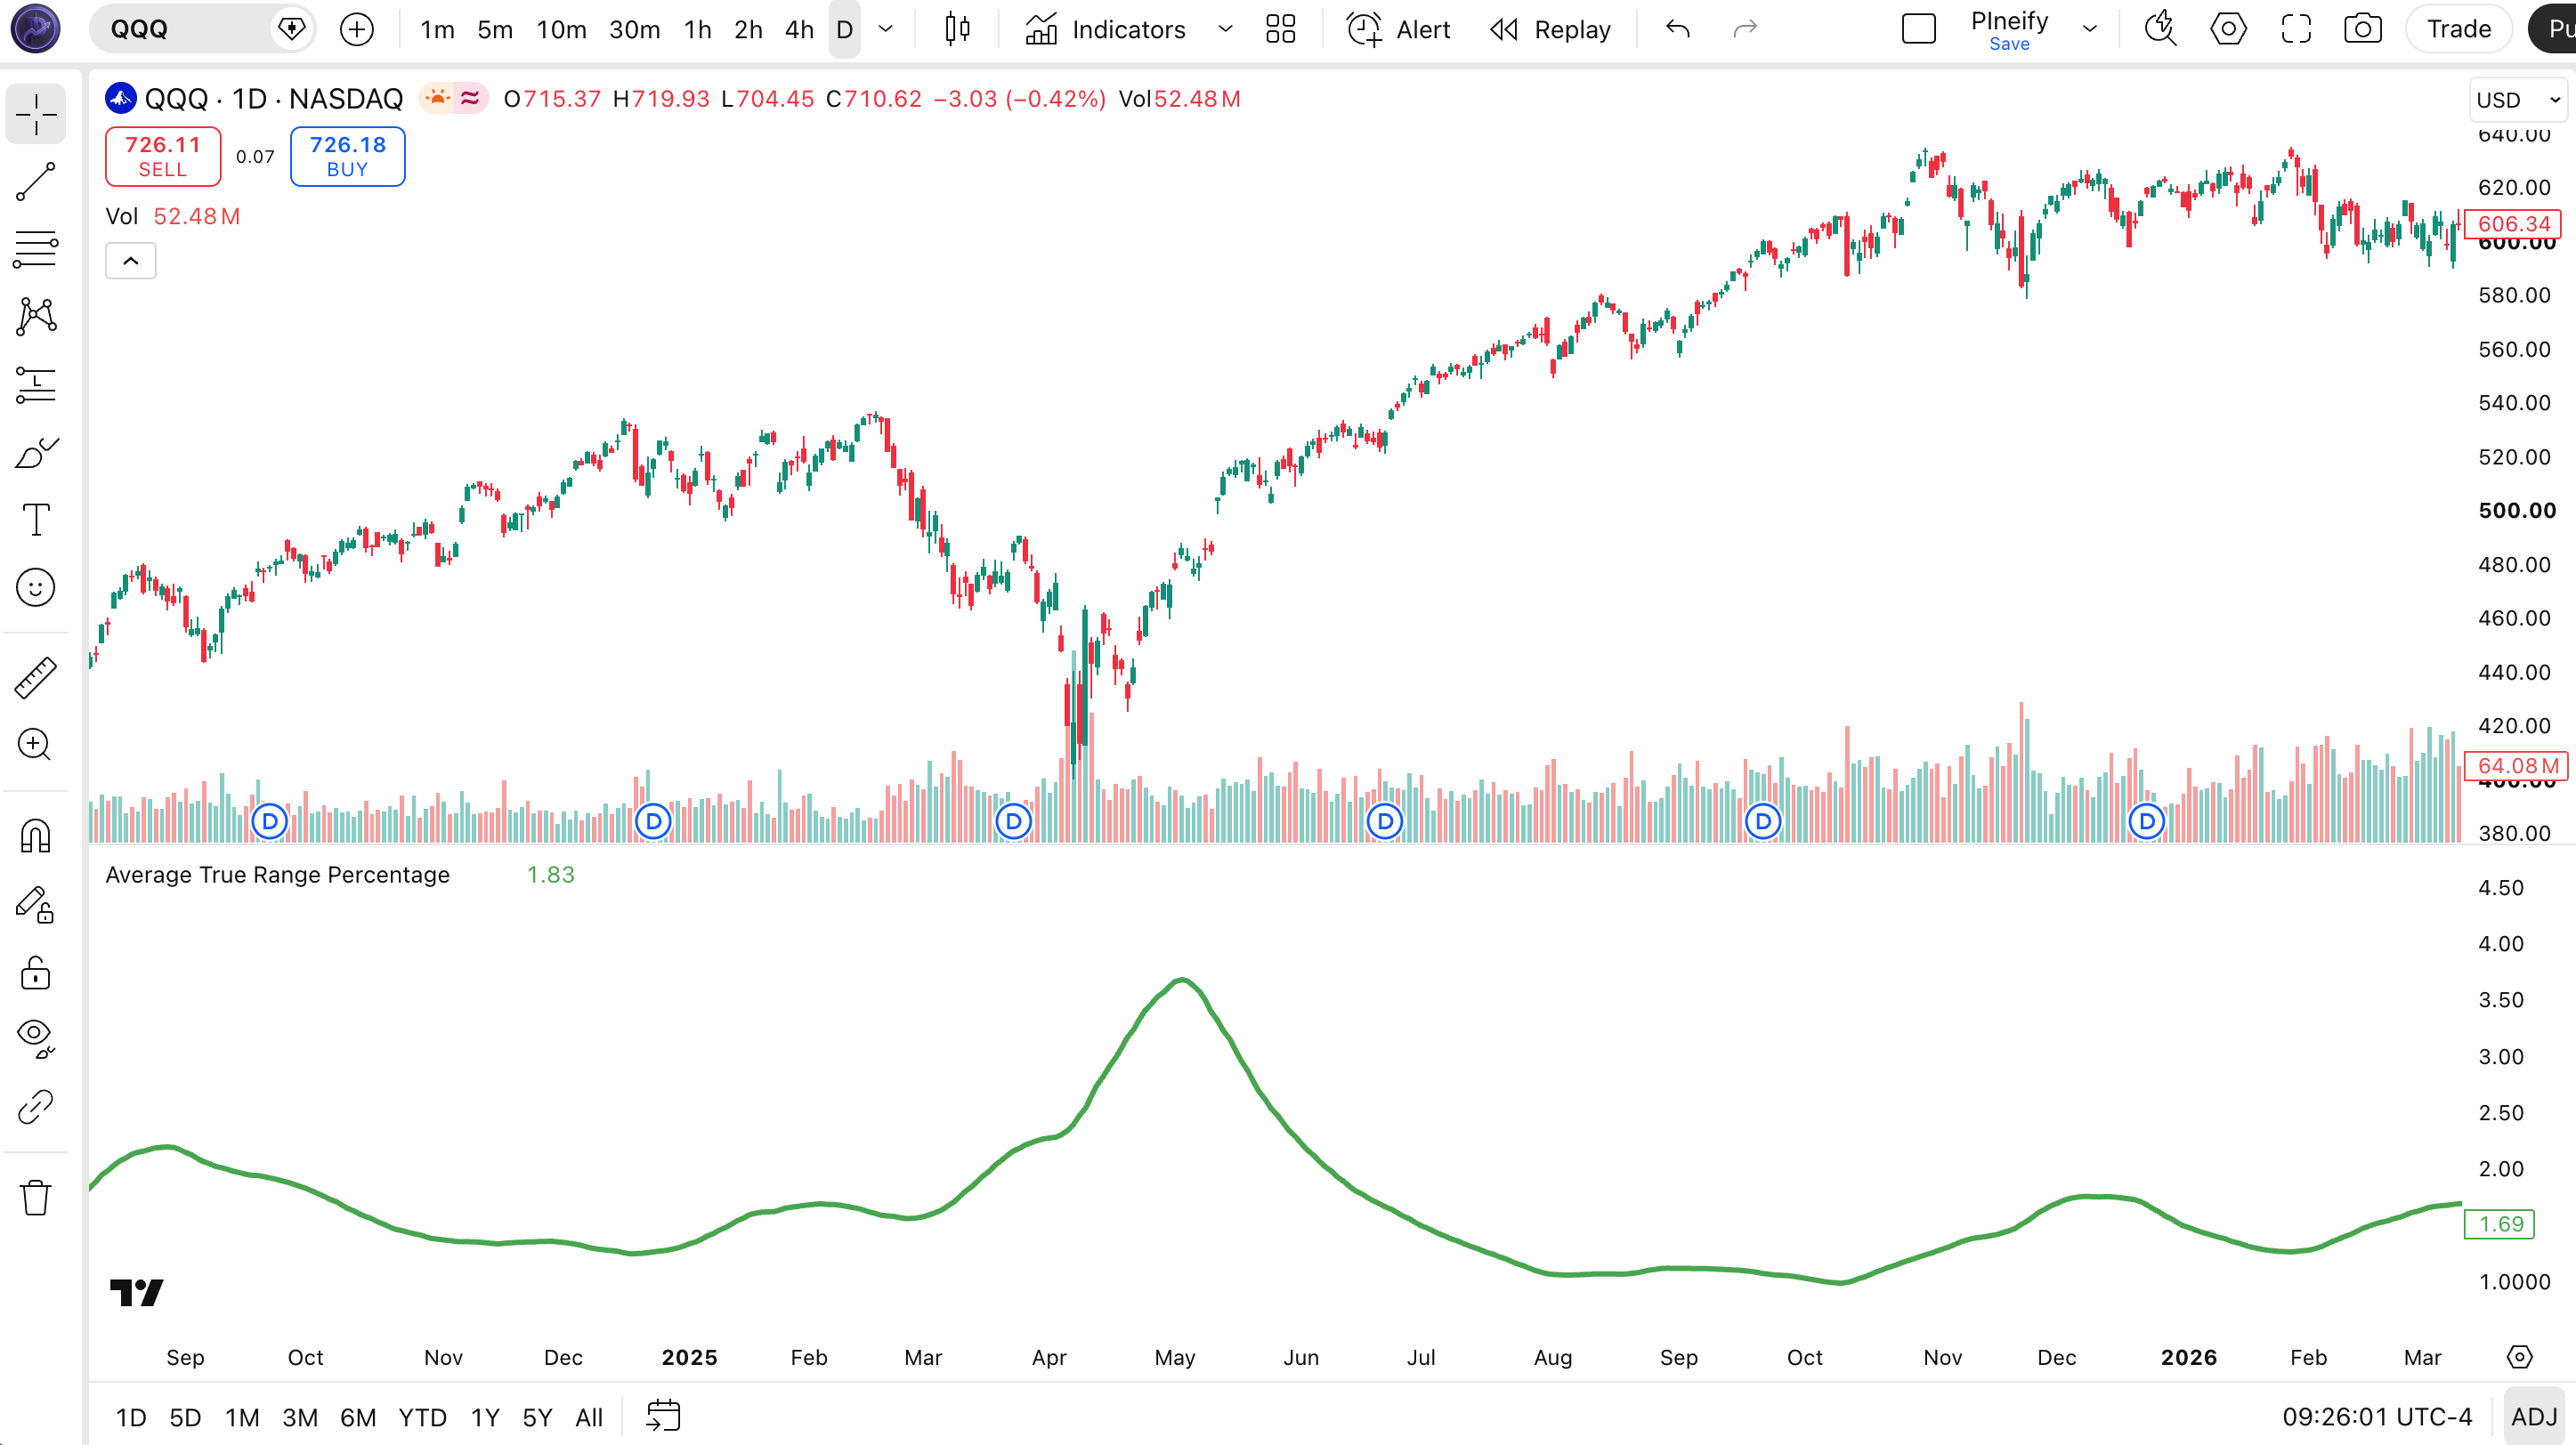This screenshot has height=1445, width=2576.
Task: Click the 726.18 BUY button
Action: 347,157
